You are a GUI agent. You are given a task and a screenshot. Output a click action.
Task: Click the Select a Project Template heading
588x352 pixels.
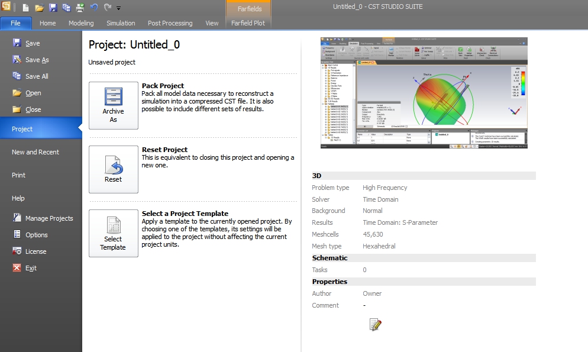[x=185, y=214]
